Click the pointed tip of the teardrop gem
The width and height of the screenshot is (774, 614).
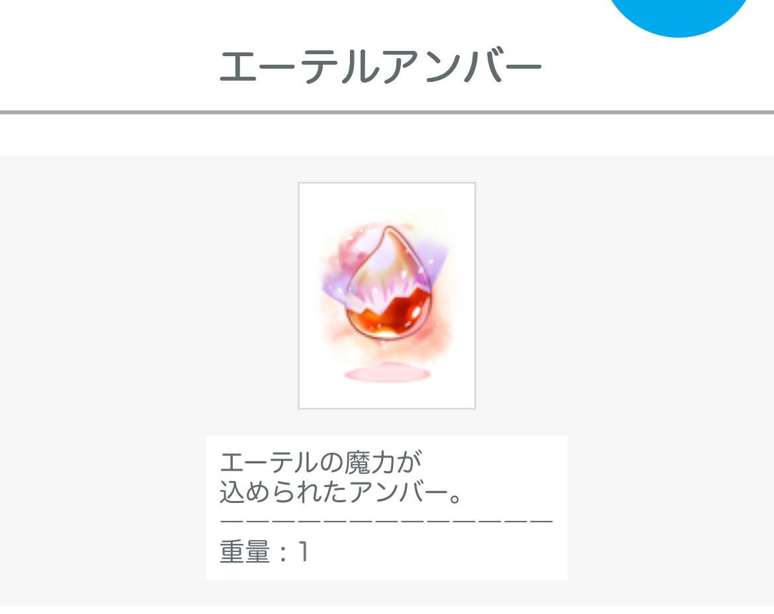388,232
